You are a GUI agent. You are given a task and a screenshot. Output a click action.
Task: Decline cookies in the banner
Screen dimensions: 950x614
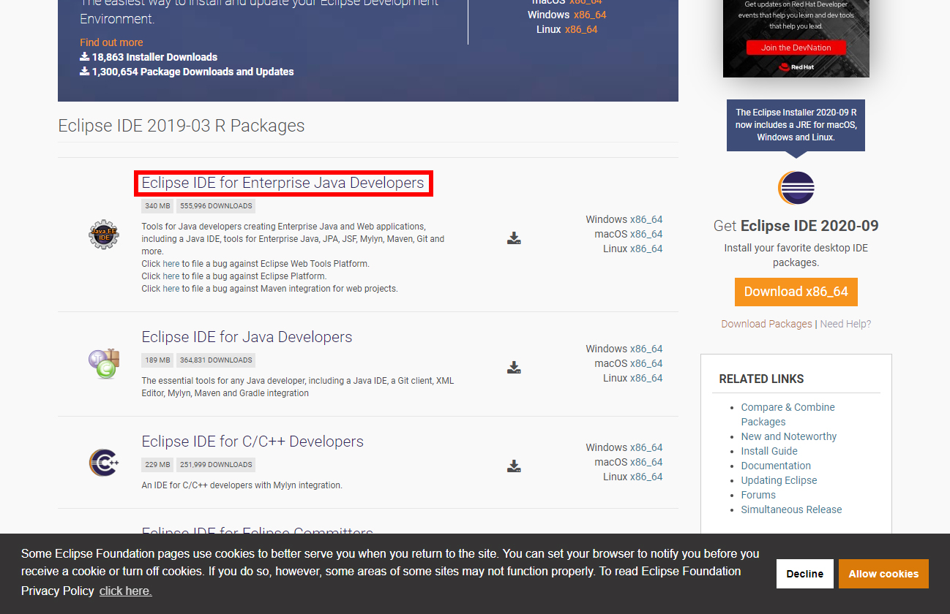[805, 574]
